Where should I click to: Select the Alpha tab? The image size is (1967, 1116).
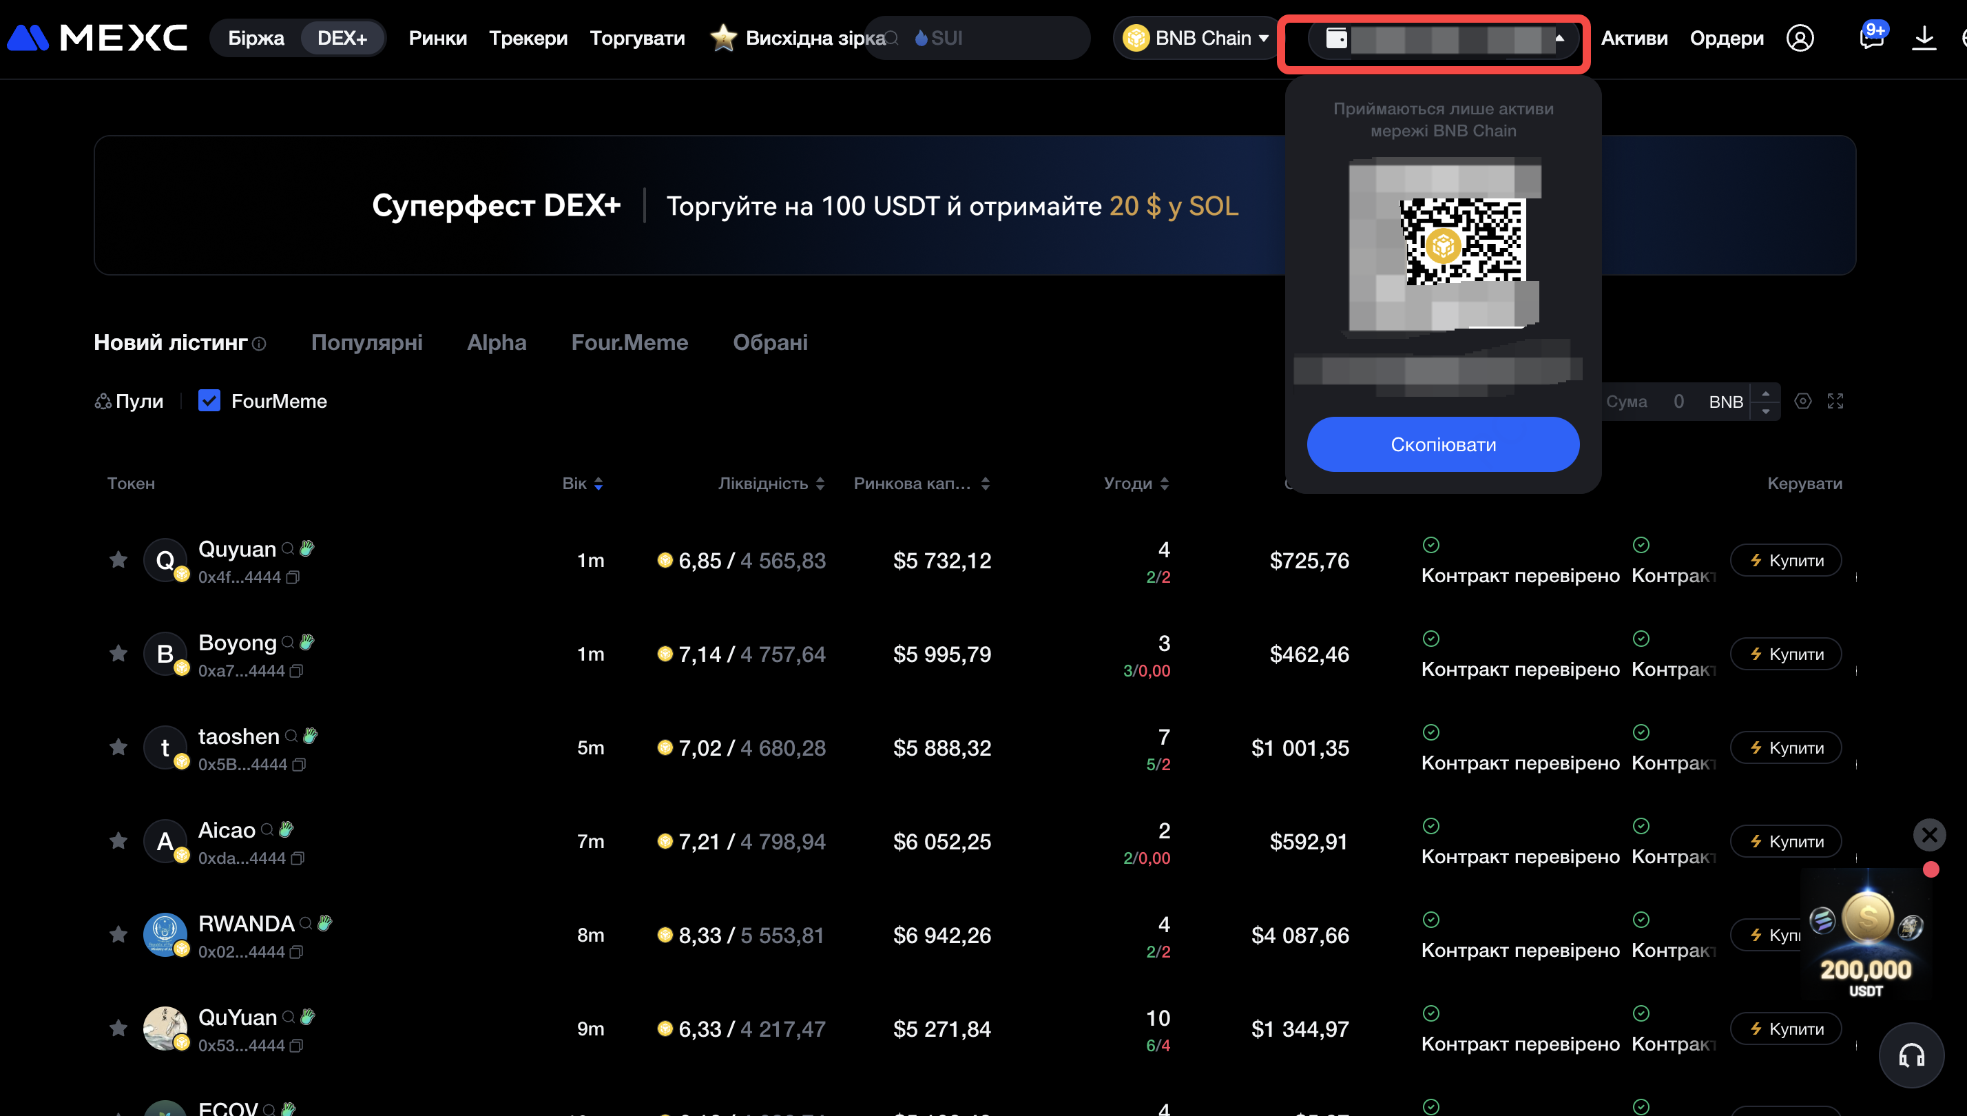click(497, 342)
